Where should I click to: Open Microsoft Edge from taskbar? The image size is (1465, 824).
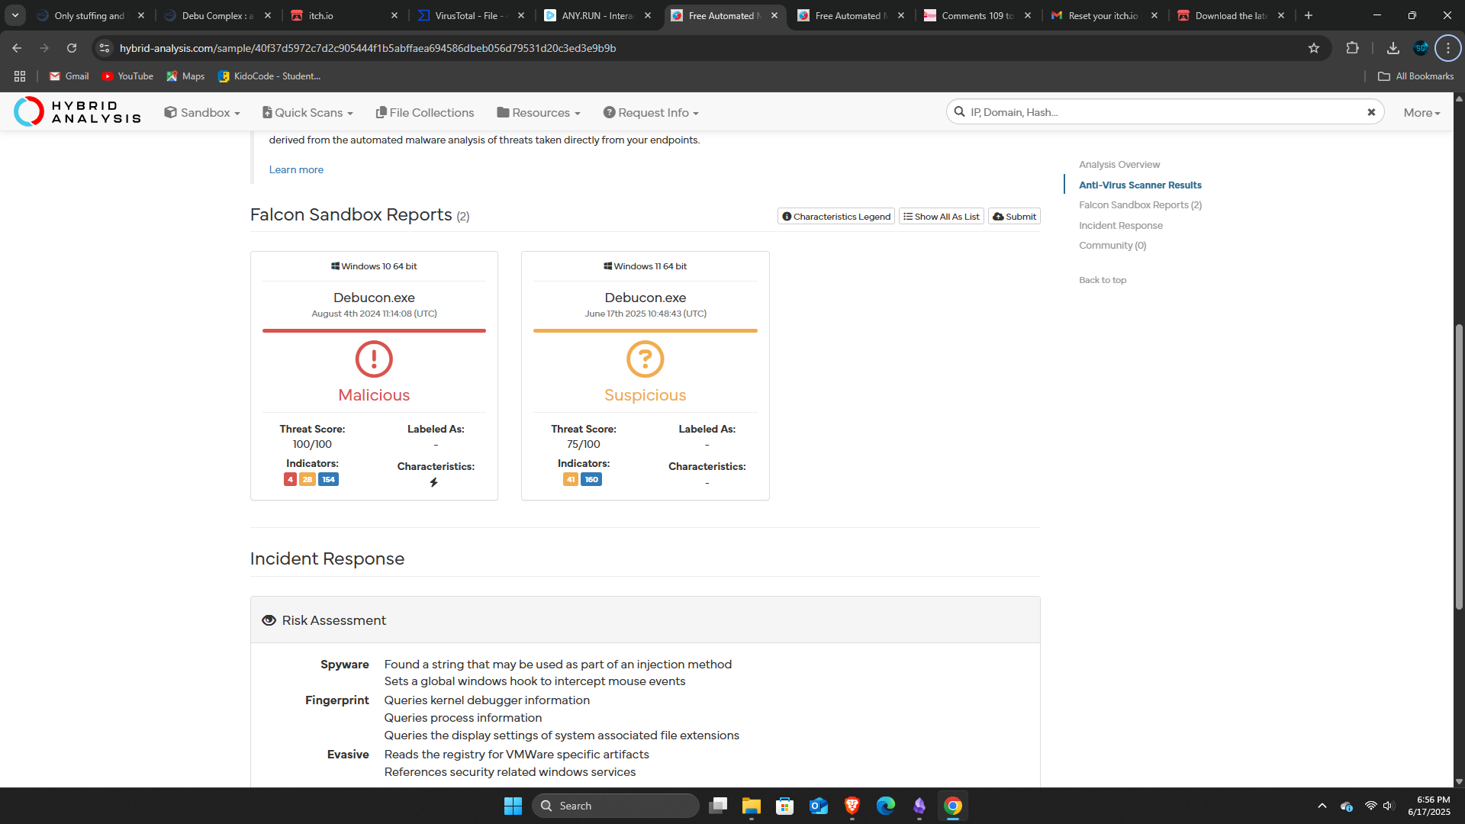click(886, 806)
